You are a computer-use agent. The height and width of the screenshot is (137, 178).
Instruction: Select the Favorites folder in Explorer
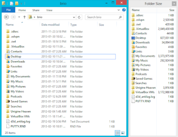tap(60, 67)
